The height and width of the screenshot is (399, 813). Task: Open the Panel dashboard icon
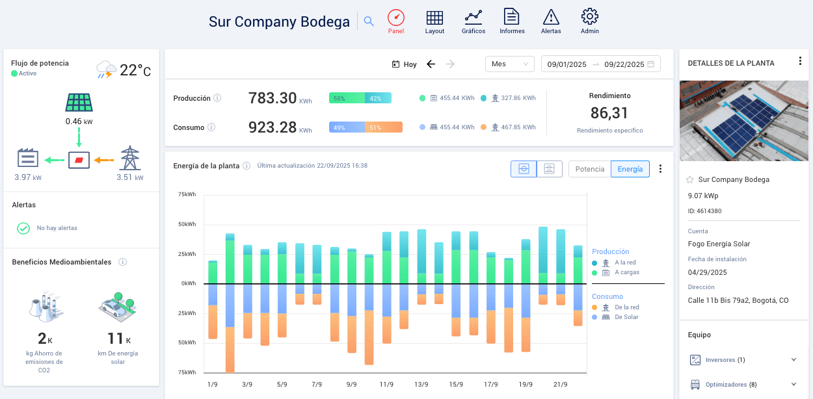click(395, 18)
